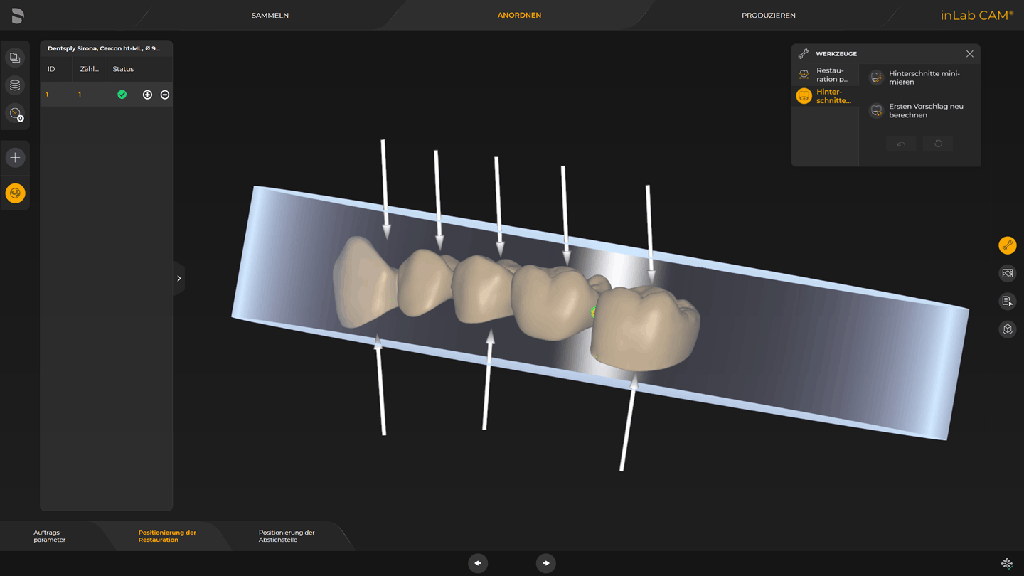Image resolution: width=1024 pixels, height=576 pixels.
Task: Expand the side panel with chevron arrow
Action: tap(178, 279)
